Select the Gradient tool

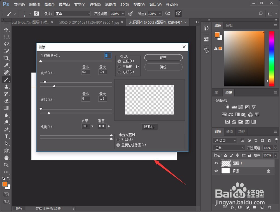pos(6,108)
